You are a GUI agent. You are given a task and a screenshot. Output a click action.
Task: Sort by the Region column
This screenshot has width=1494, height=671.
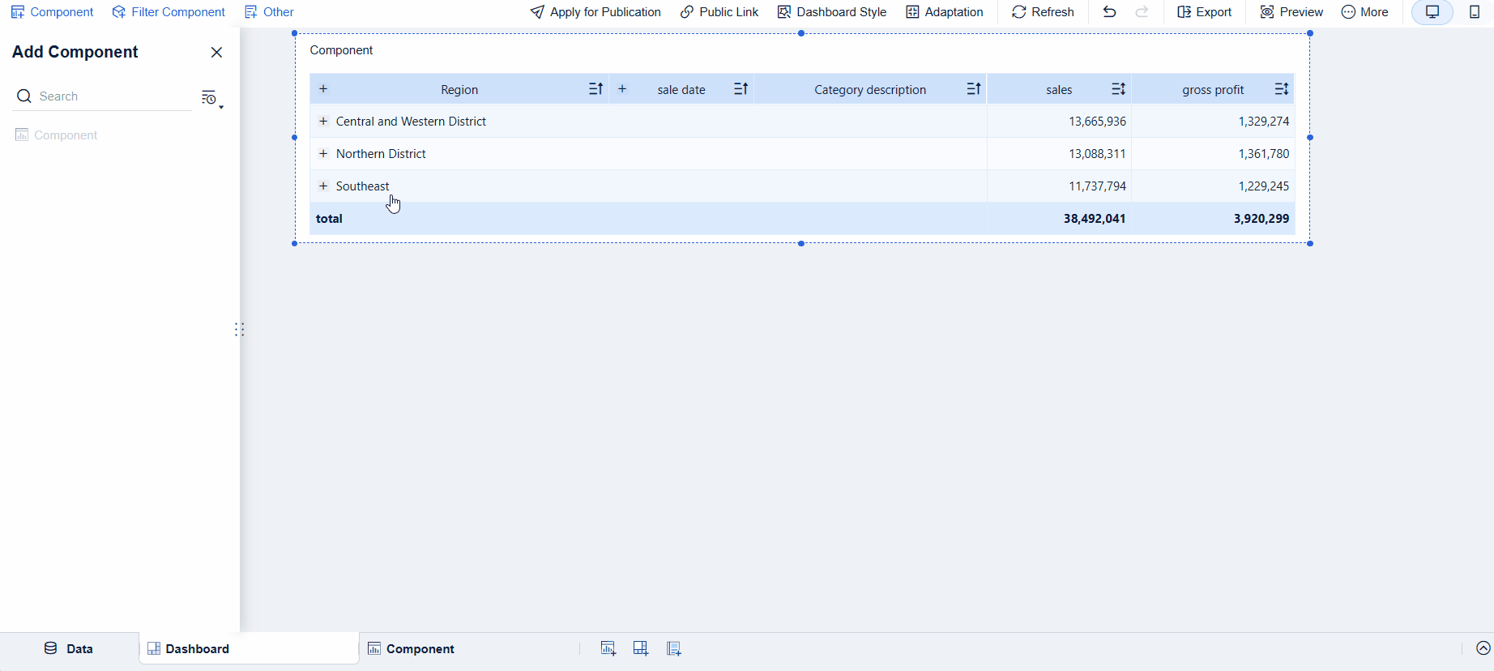click(x=596, y=89)
